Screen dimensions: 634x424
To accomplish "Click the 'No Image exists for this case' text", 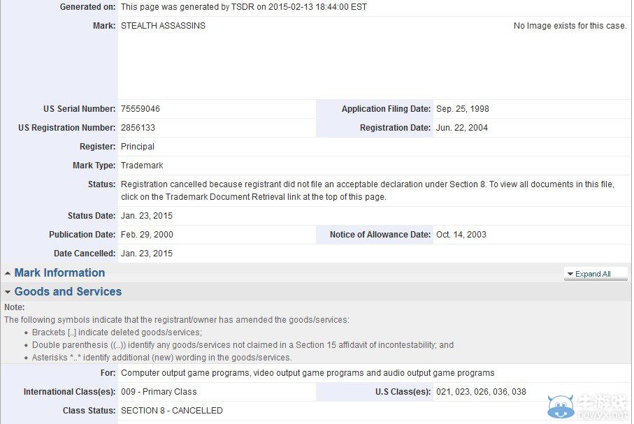I will click(x=570, y=25).
